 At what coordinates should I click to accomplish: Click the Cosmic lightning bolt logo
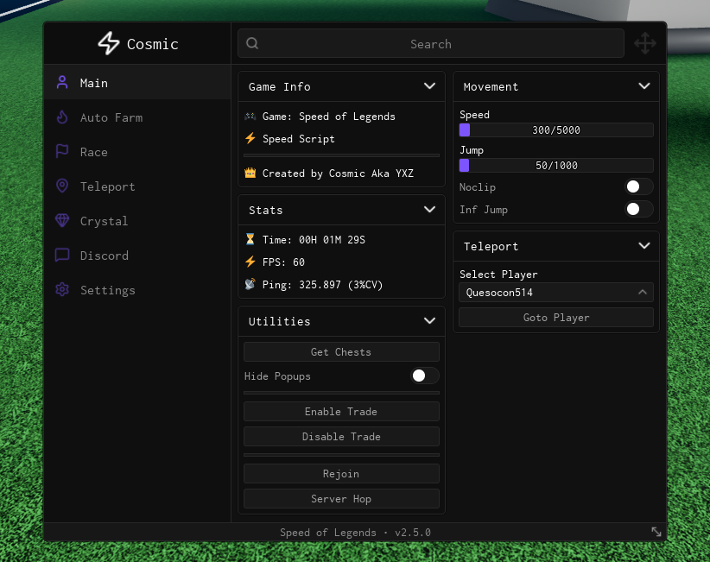coord(109,43)
